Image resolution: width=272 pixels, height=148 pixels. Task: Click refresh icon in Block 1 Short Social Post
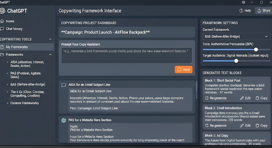click(207, 98)
